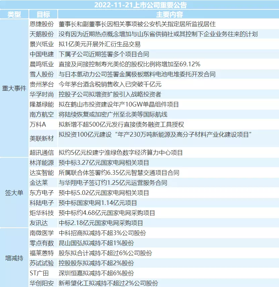Screen dimensions: 279x287
Task: Click the text about 广州至北美等国际航线
Action: click(x=113, y=115)
